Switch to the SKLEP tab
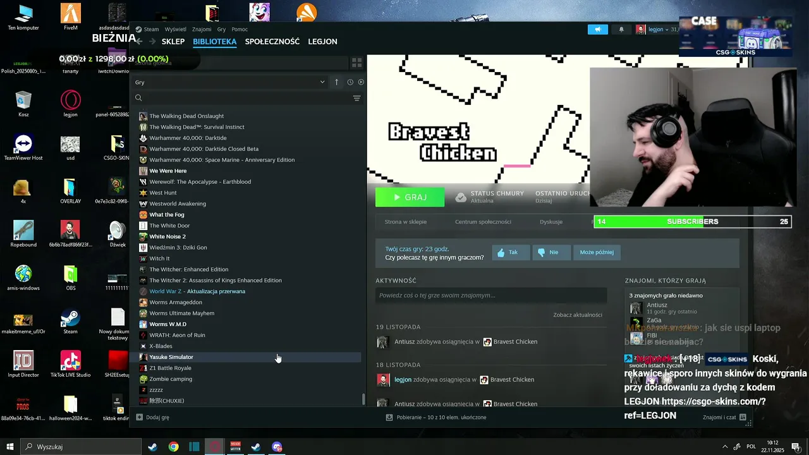 (x=173, y=42)
